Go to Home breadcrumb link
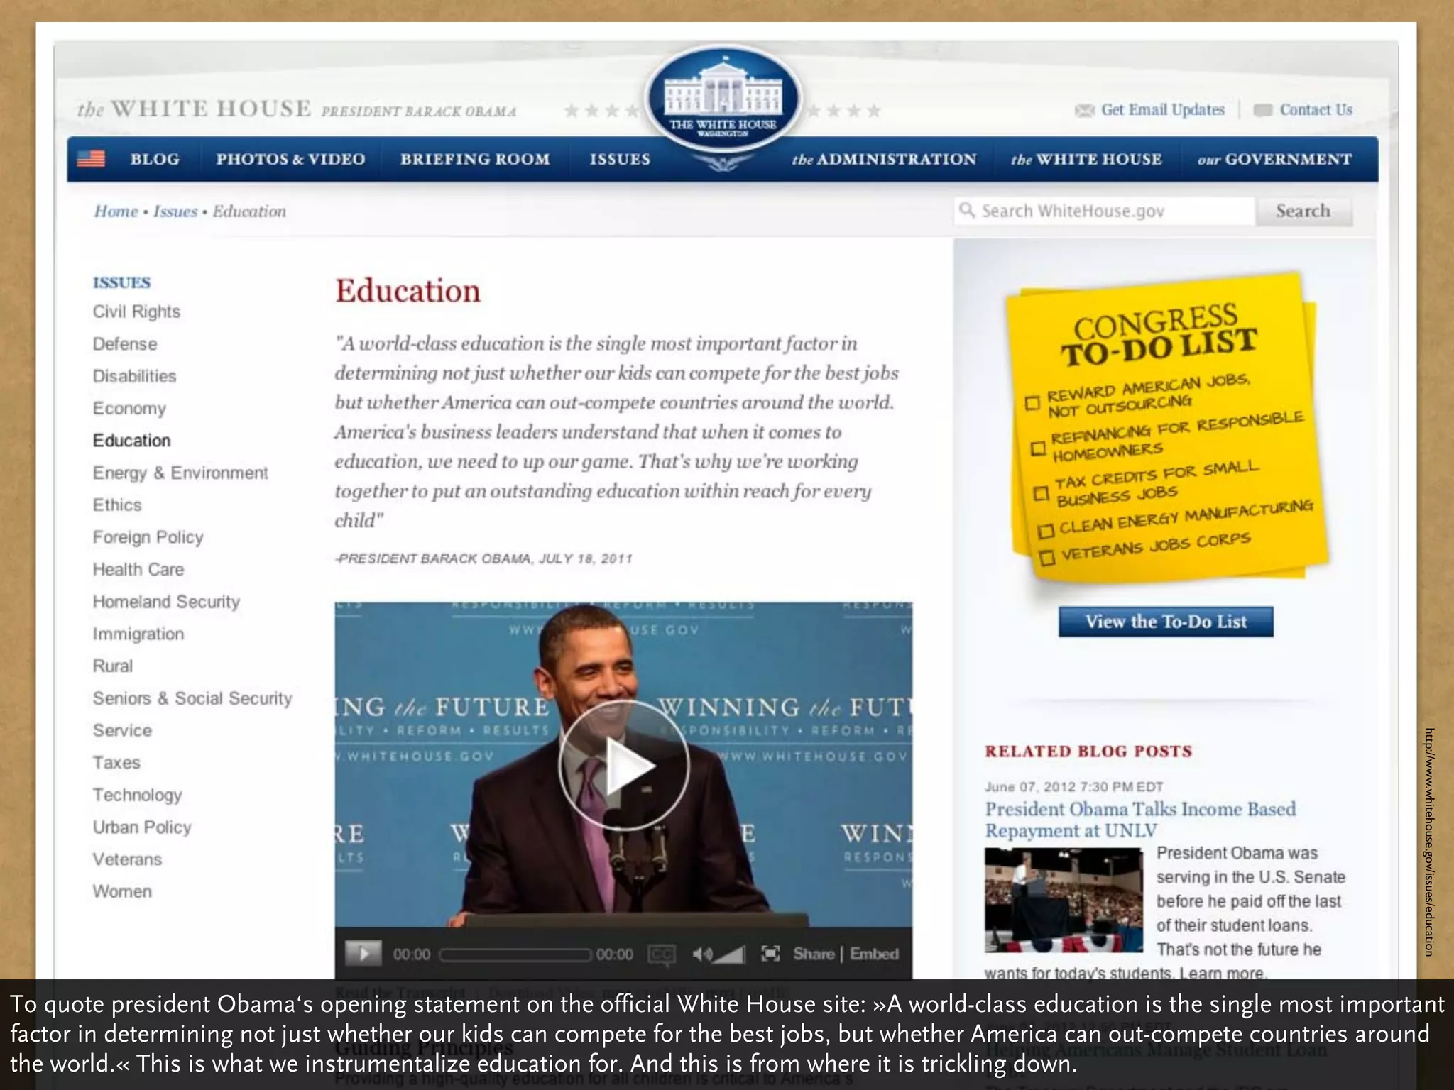The image size is (1454, 1090). (x=116, y=211)
